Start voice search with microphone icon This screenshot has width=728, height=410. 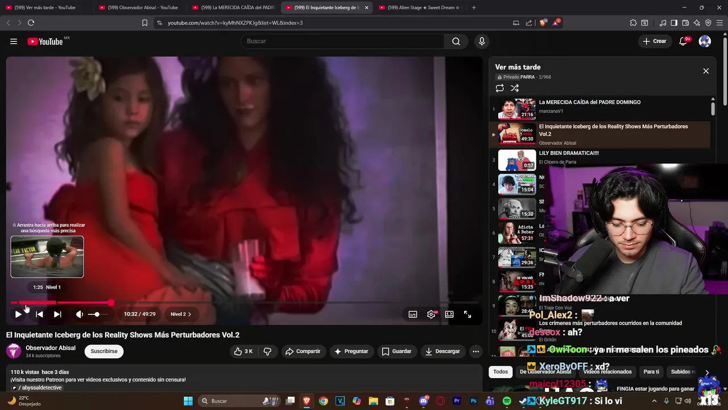tap(482, 41)
